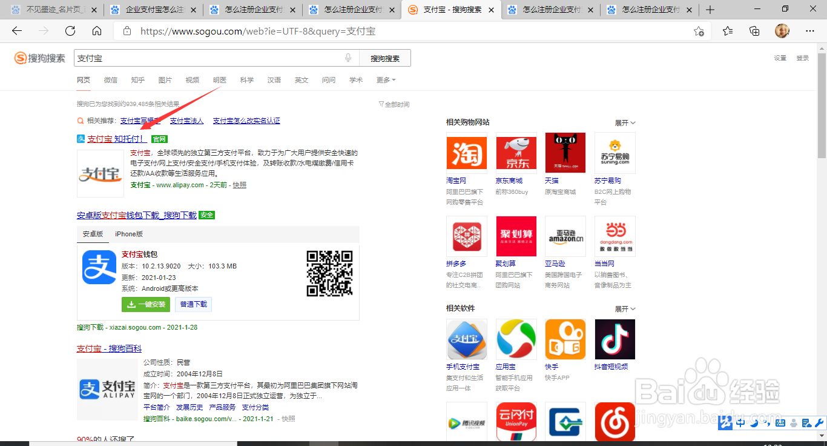
Task: Click the 支付宝怎么改实名认证 suggestion
Action: [246, 121]
